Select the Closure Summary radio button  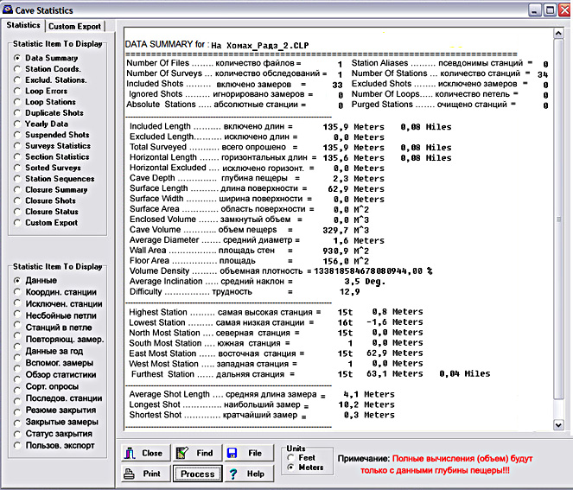[x=17, y=190]
